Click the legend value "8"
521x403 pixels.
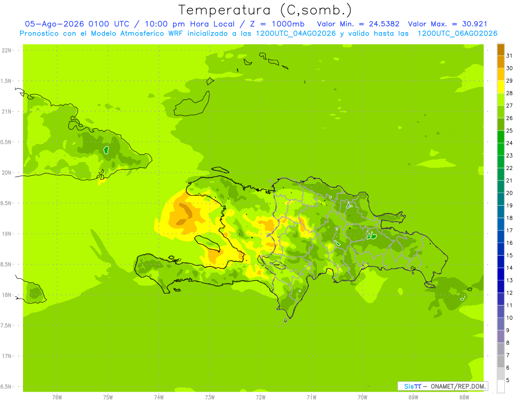508,343
